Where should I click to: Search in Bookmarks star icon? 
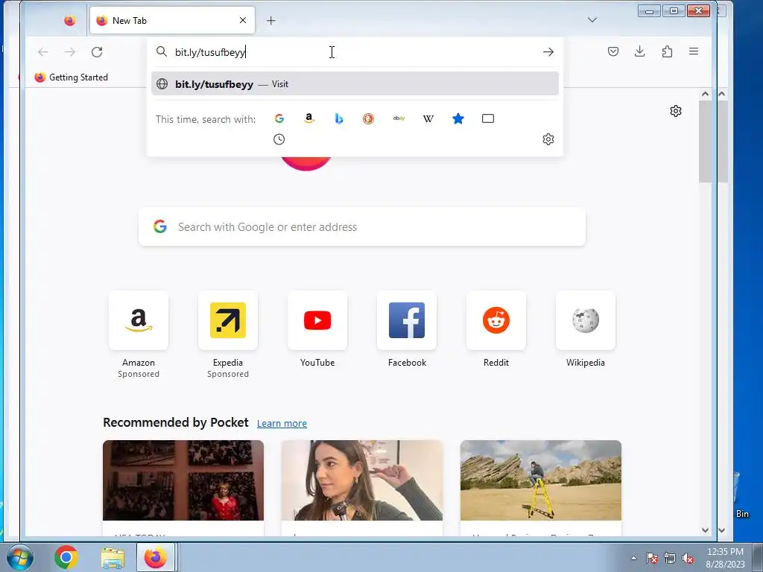[x=458, y=118]
